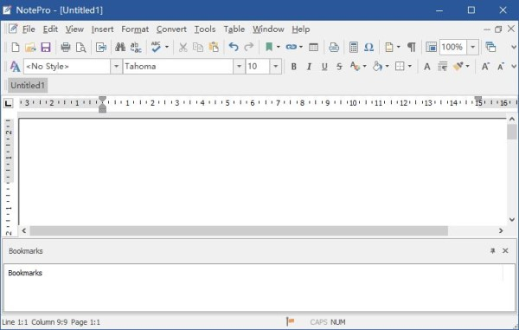Image resolution: width=519 pixels, height=330 pixels.
Task: Pin the Bookmarks panel
Action: (x=492, y=251)
